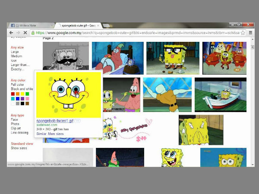
Task: Click the browser back arrow
Action: pyautogui.click(x=12, y=33)
